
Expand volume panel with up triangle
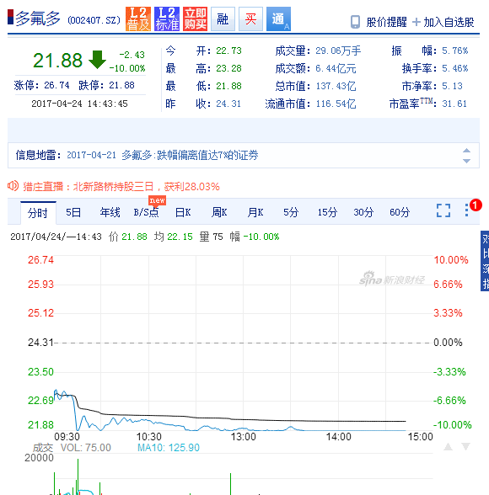448,446
